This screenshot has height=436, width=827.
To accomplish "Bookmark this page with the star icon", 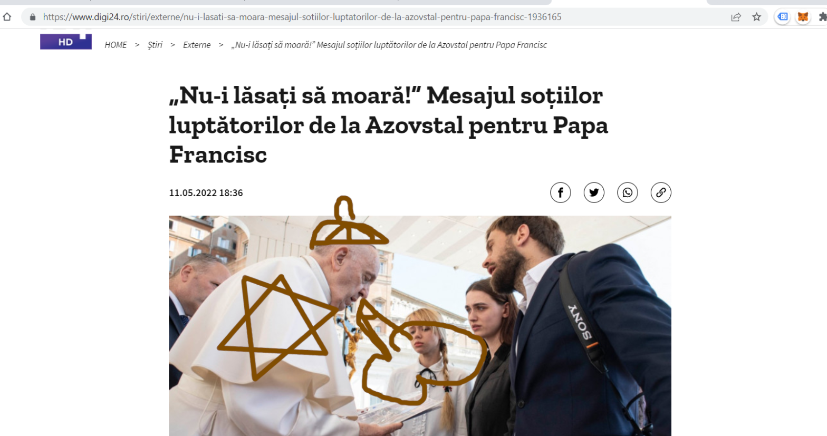I will (x=756, y=17).
